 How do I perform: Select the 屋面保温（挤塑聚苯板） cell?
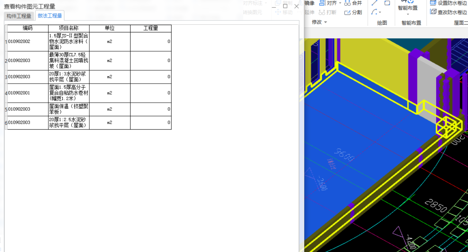pos(69,109)
